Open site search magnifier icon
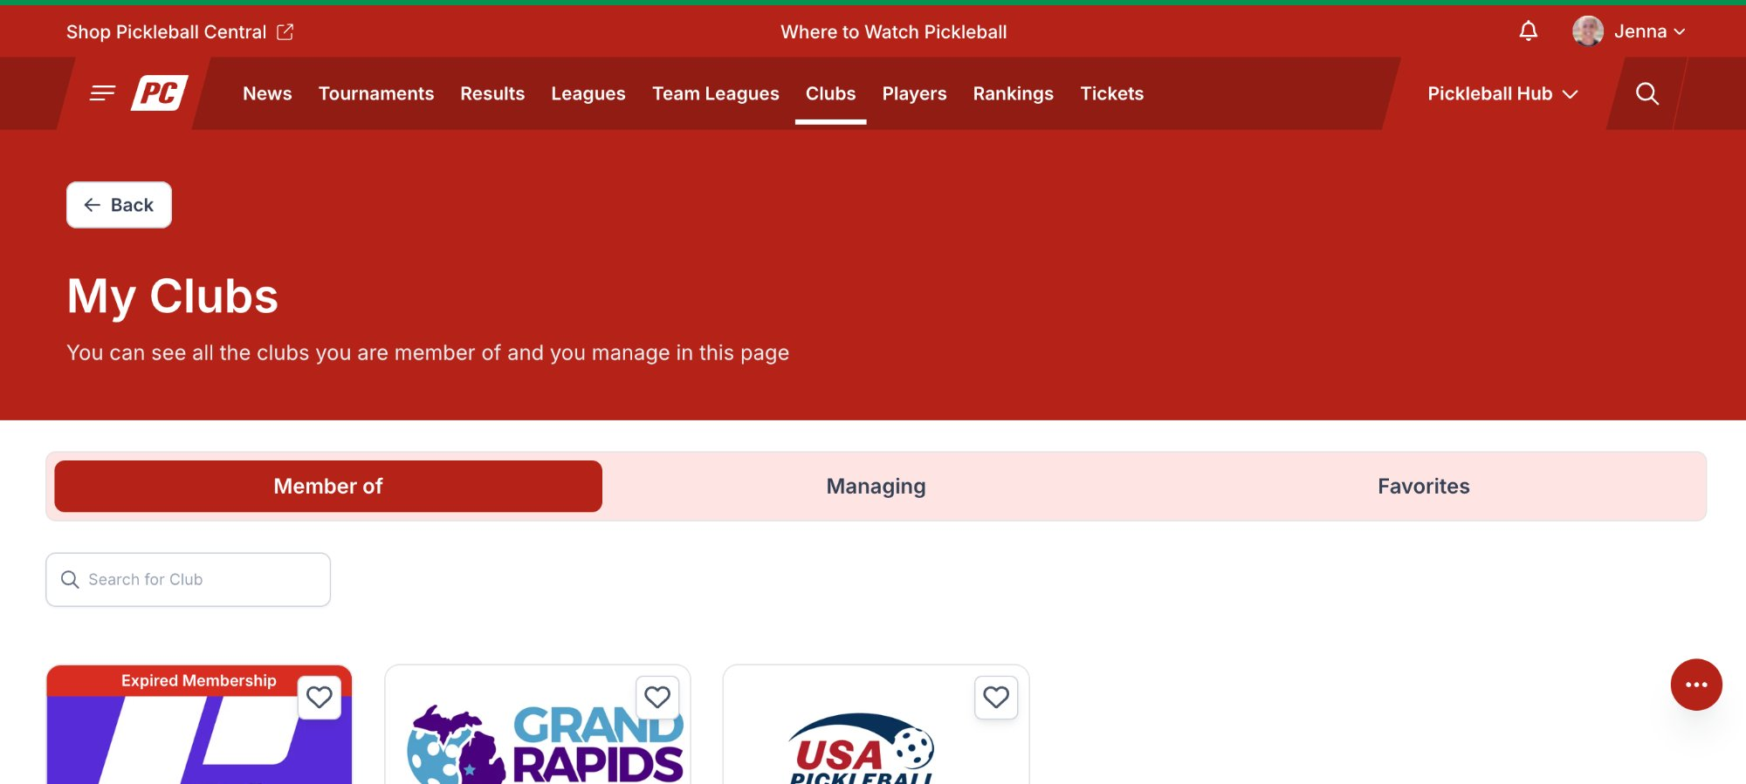Viewport: 1746px width, 784px height. (1646, 93)
